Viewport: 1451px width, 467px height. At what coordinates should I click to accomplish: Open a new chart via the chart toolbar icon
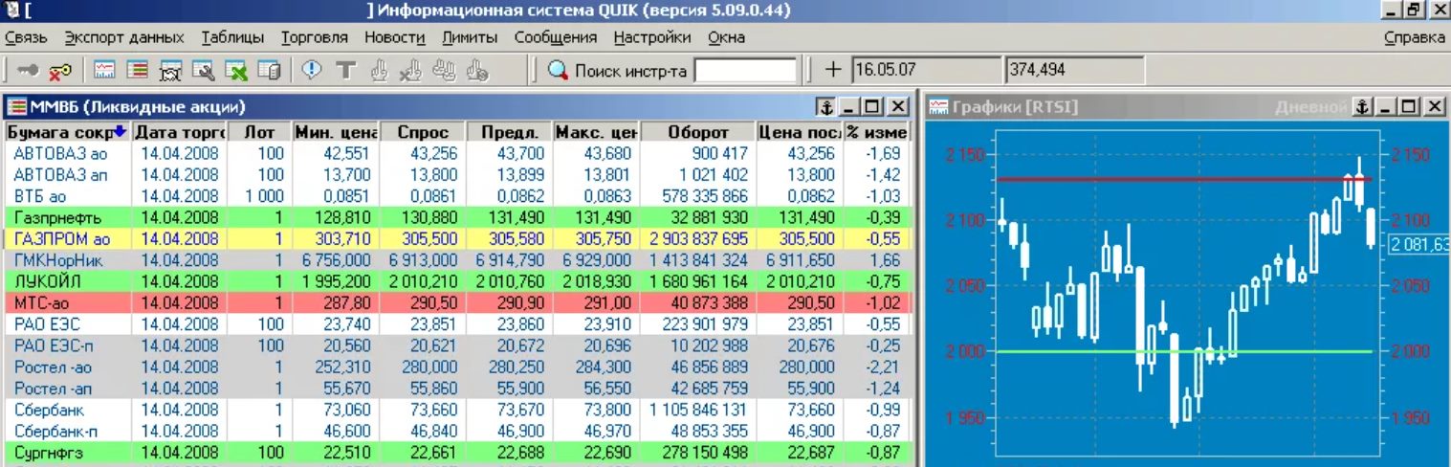pyautogui.click(x=105, y=70)
